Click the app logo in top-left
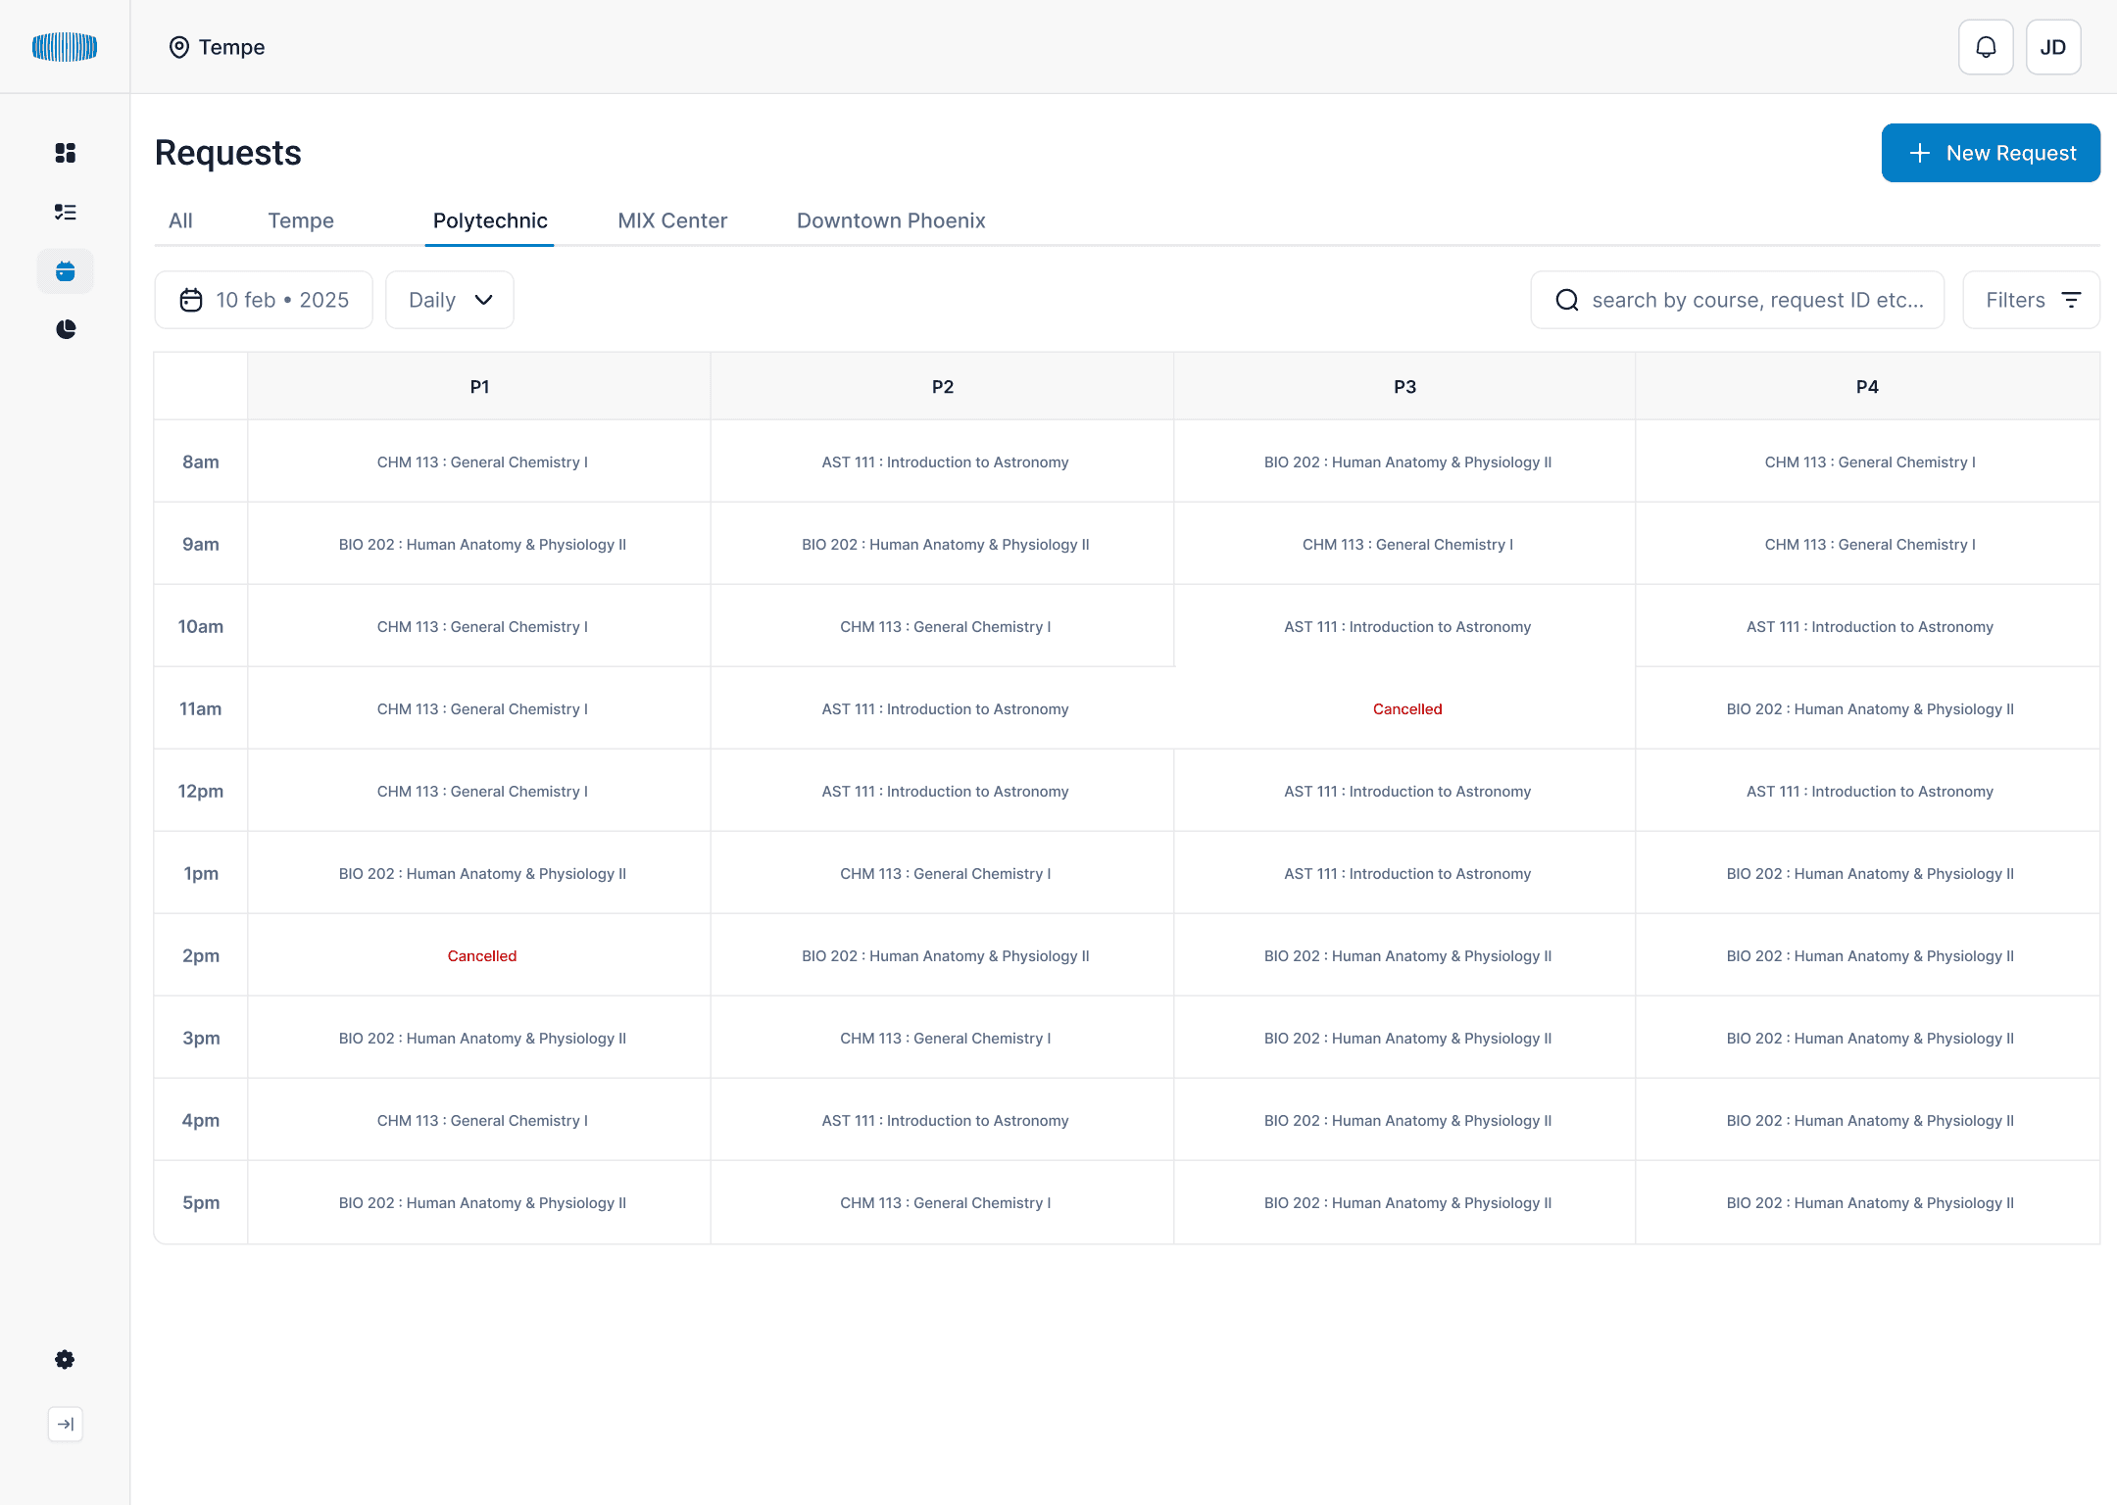 [65, 47]
